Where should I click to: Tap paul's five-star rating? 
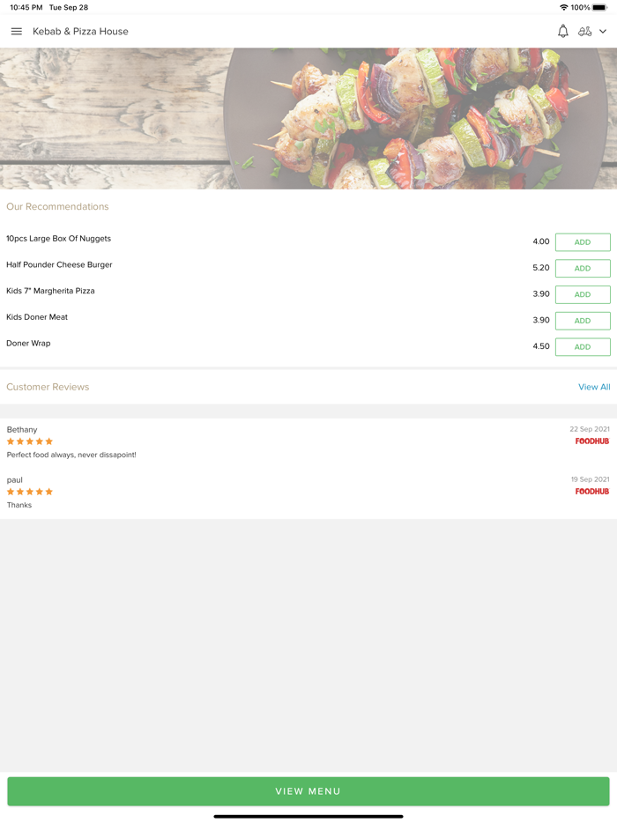30,492
